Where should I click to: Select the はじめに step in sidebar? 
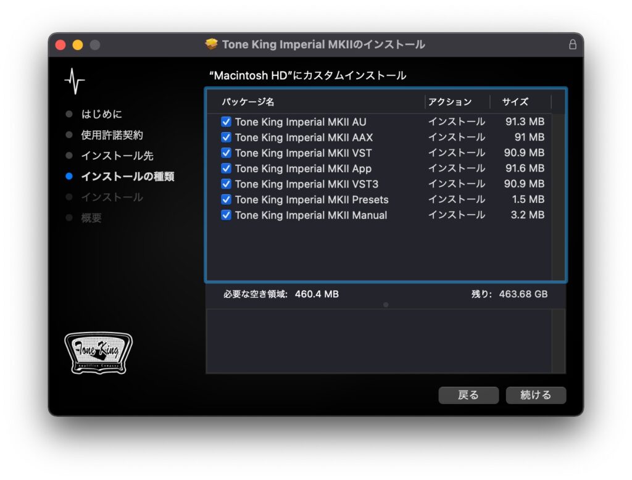tap(101, 114)
